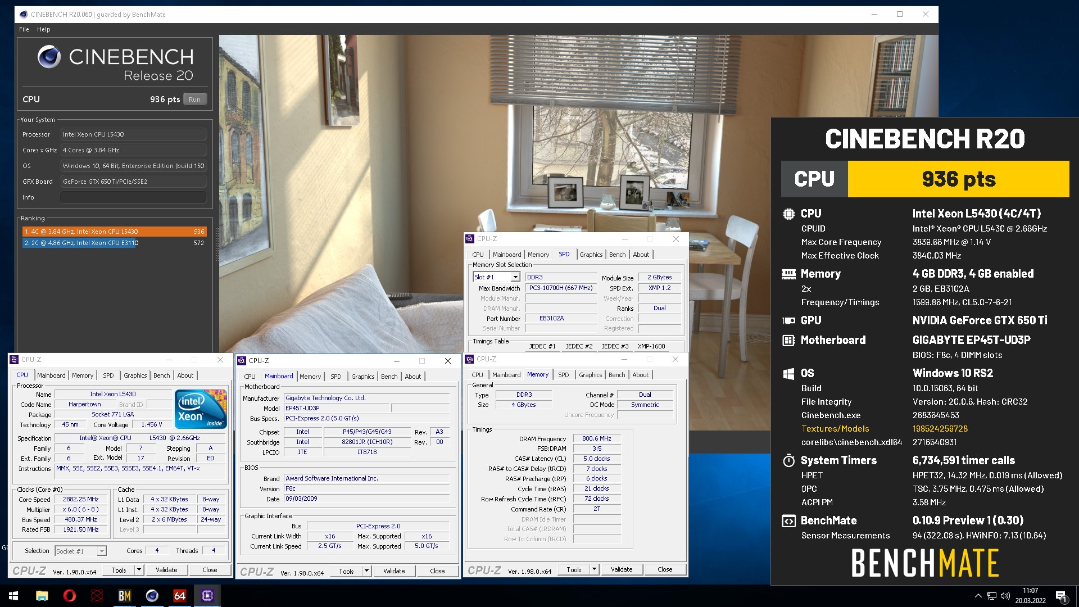Open the Cinebench File menu
This screenshot has height=607, width=1079.
point(24,29)
